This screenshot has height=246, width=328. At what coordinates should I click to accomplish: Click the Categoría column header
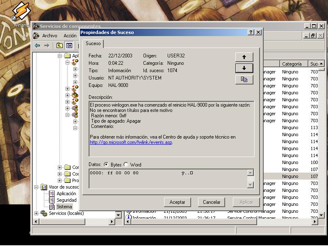[x=292, y=64]
